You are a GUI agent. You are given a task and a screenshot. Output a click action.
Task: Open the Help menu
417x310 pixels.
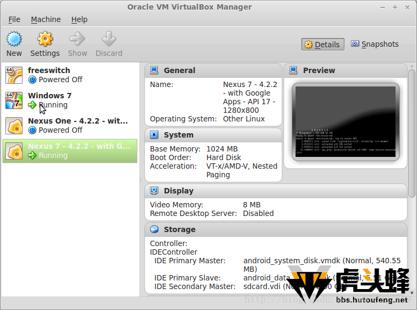(79, 19)
